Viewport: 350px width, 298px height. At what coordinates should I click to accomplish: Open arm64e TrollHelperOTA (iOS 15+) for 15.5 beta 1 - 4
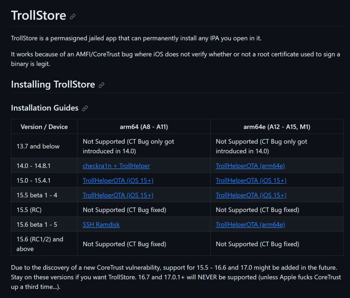pos(251,195)
